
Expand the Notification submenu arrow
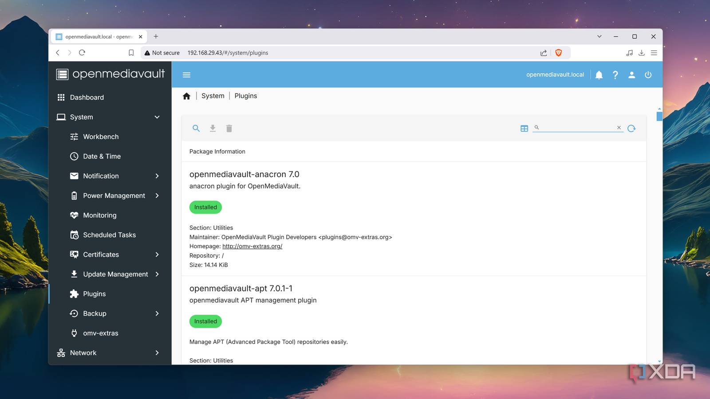pos(157,176)
